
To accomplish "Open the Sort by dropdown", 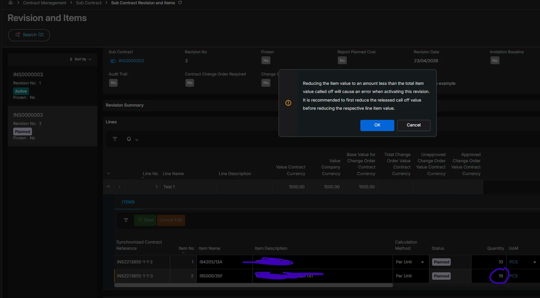I will (81, 59).
